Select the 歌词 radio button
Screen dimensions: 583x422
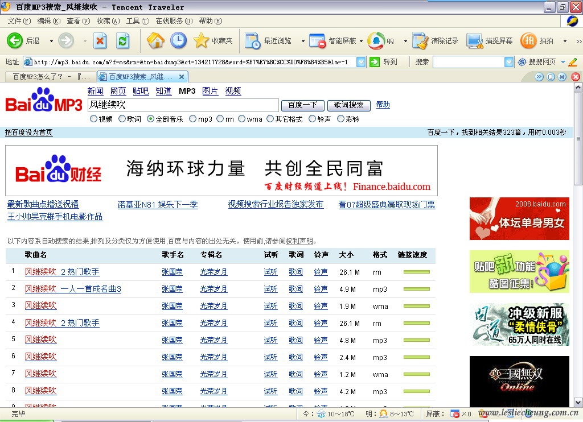pos(122,119)
